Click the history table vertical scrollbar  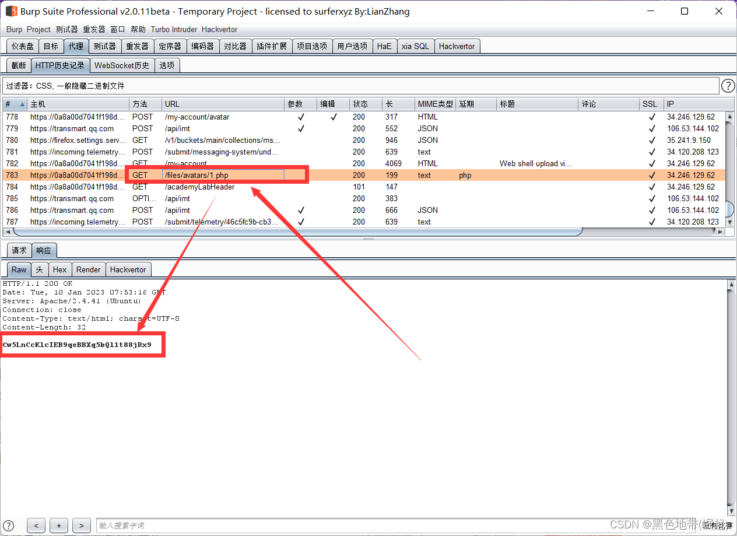tap(730, 169)
